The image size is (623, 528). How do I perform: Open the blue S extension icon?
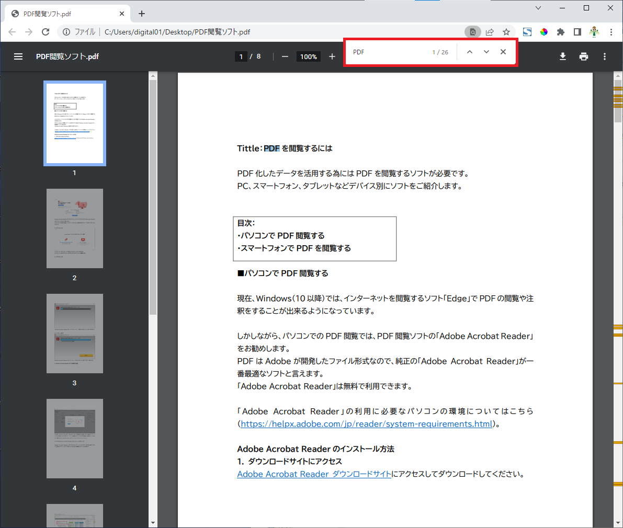(527, 32)
